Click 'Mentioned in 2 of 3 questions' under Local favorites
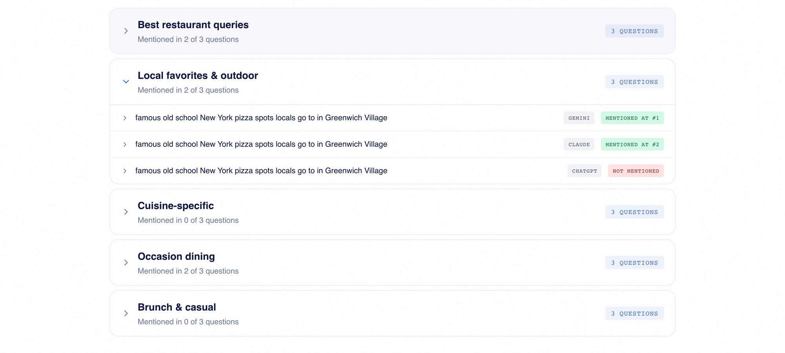785x353 pixels. pyautogui.click(x=188, y=90)
